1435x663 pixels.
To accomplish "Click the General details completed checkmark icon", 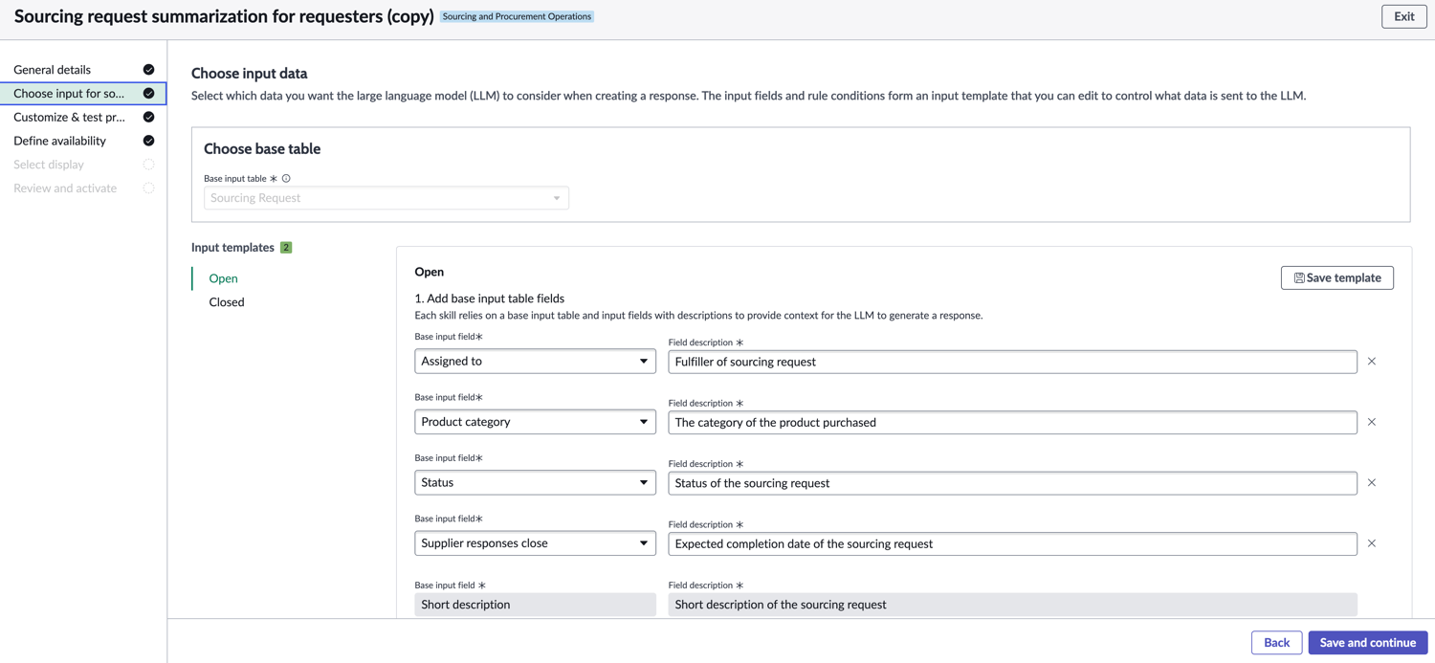I will point(148,70).
